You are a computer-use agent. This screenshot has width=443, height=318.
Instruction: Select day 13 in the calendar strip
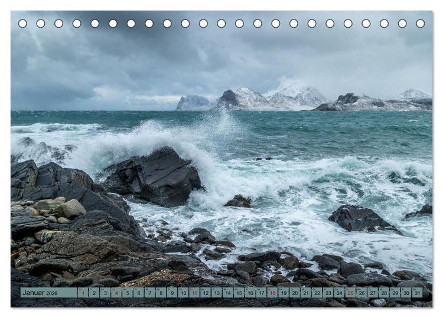(217, 293)
